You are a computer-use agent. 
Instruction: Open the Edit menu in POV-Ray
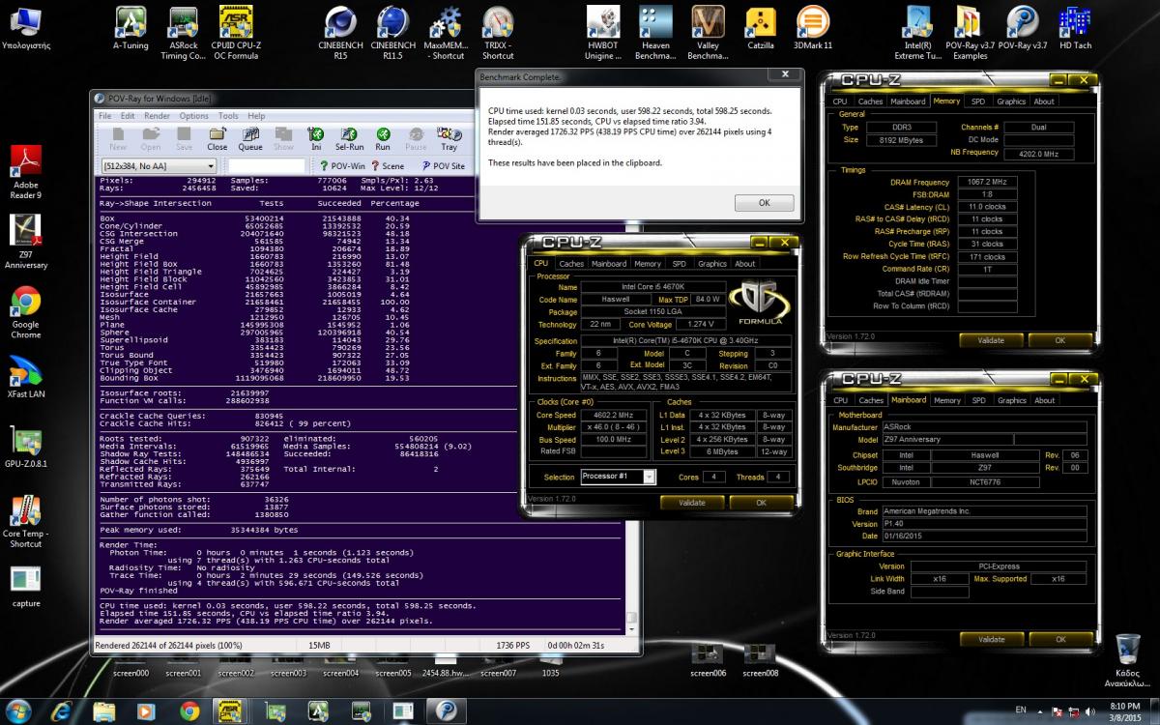coord(128,116)
